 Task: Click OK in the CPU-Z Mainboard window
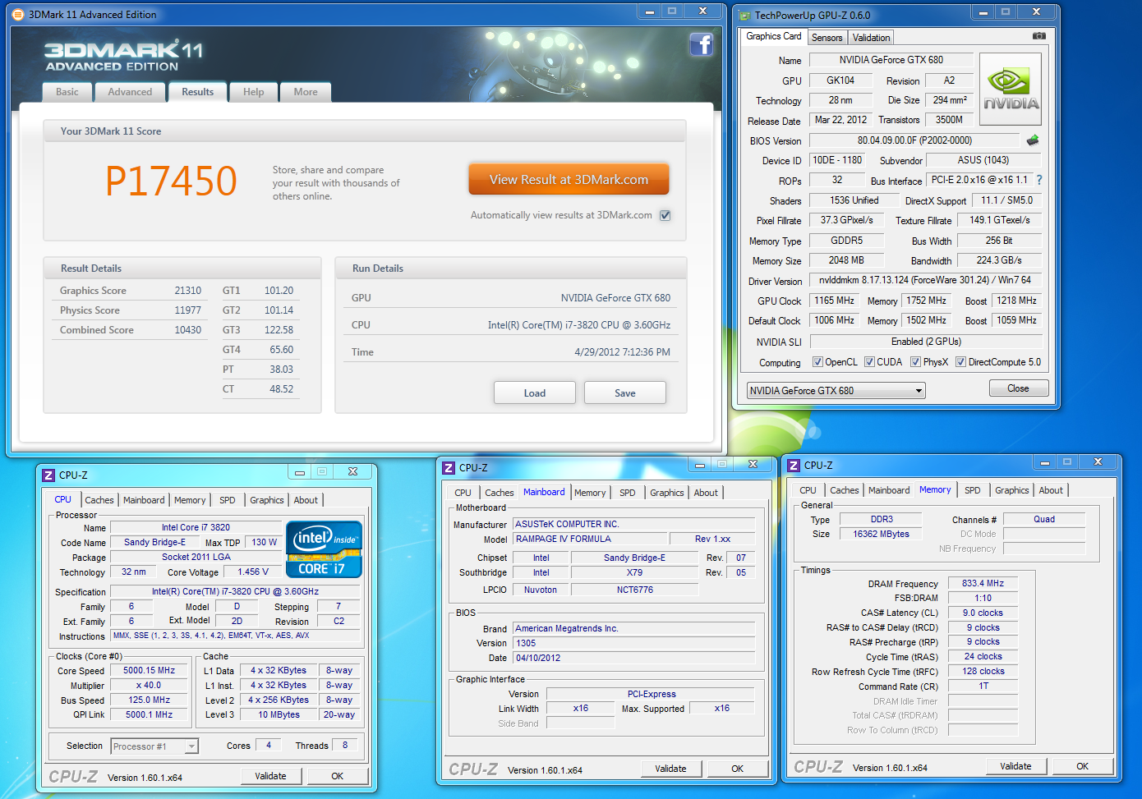click(x=738, y=769)
